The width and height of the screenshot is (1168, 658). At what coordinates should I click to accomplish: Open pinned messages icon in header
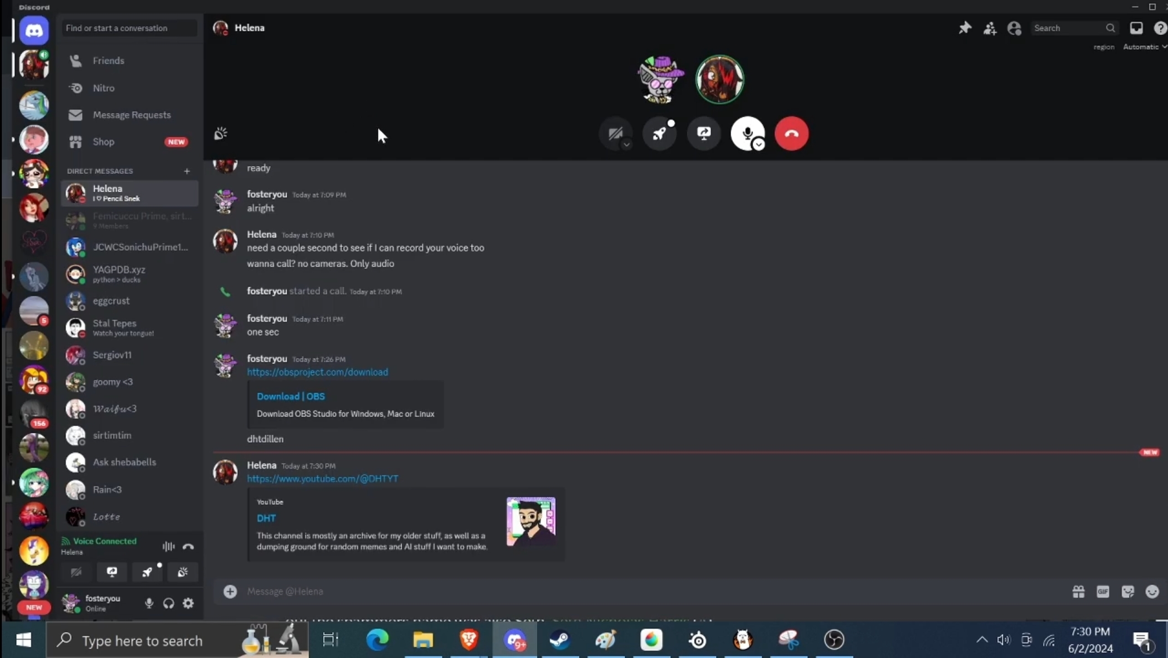[964, 28]
